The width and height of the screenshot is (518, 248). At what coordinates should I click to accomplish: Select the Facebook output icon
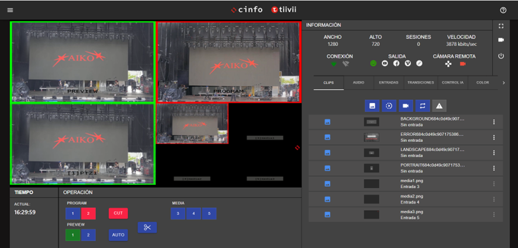396,63
